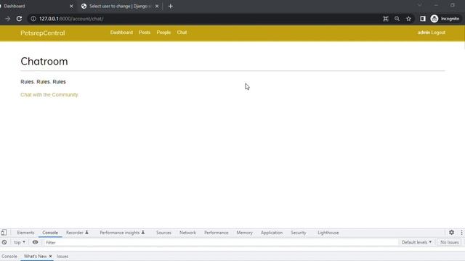Open the Lighthouse tab
465x261 pixels.
point(328,233)
